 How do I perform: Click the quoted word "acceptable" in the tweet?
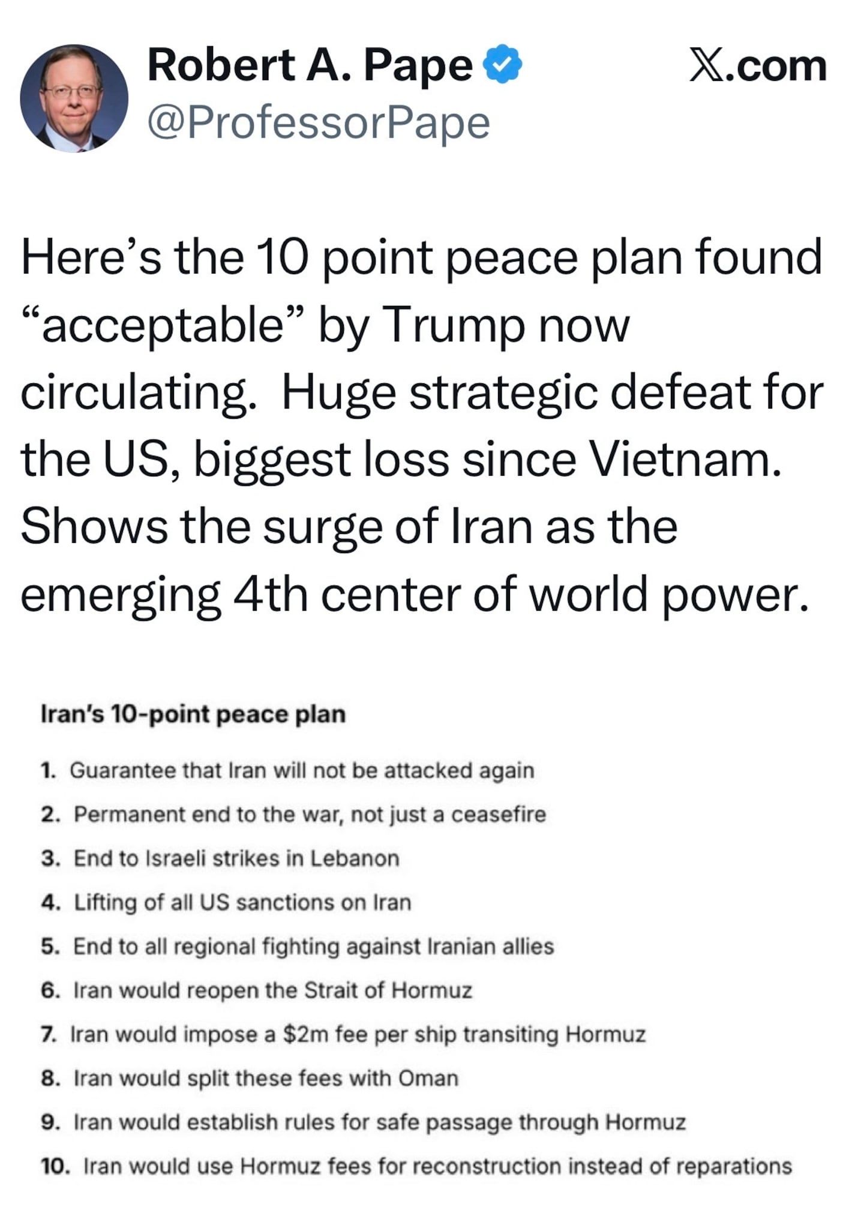(163, 325)
